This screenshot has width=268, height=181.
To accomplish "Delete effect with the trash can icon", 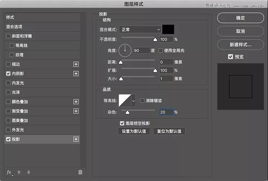I will tap(80, 172).
